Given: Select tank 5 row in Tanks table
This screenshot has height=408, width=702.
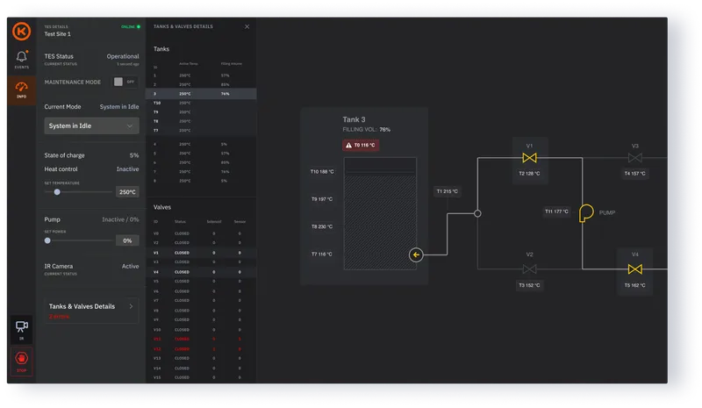Looking at the screenshot, I should [x=201, y=154].
